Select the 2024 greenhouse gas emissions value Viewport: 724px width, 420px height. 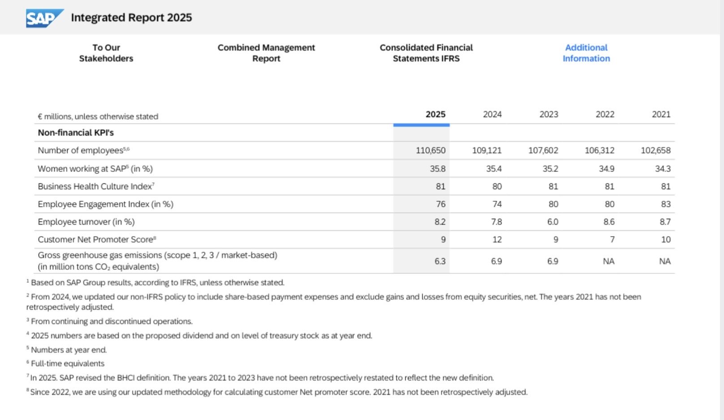click(x=496, y=261)
